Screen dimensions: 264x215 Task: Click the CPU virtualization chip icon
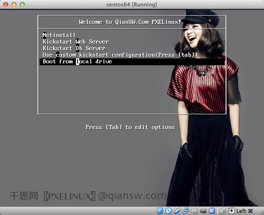tap(212, 211)
